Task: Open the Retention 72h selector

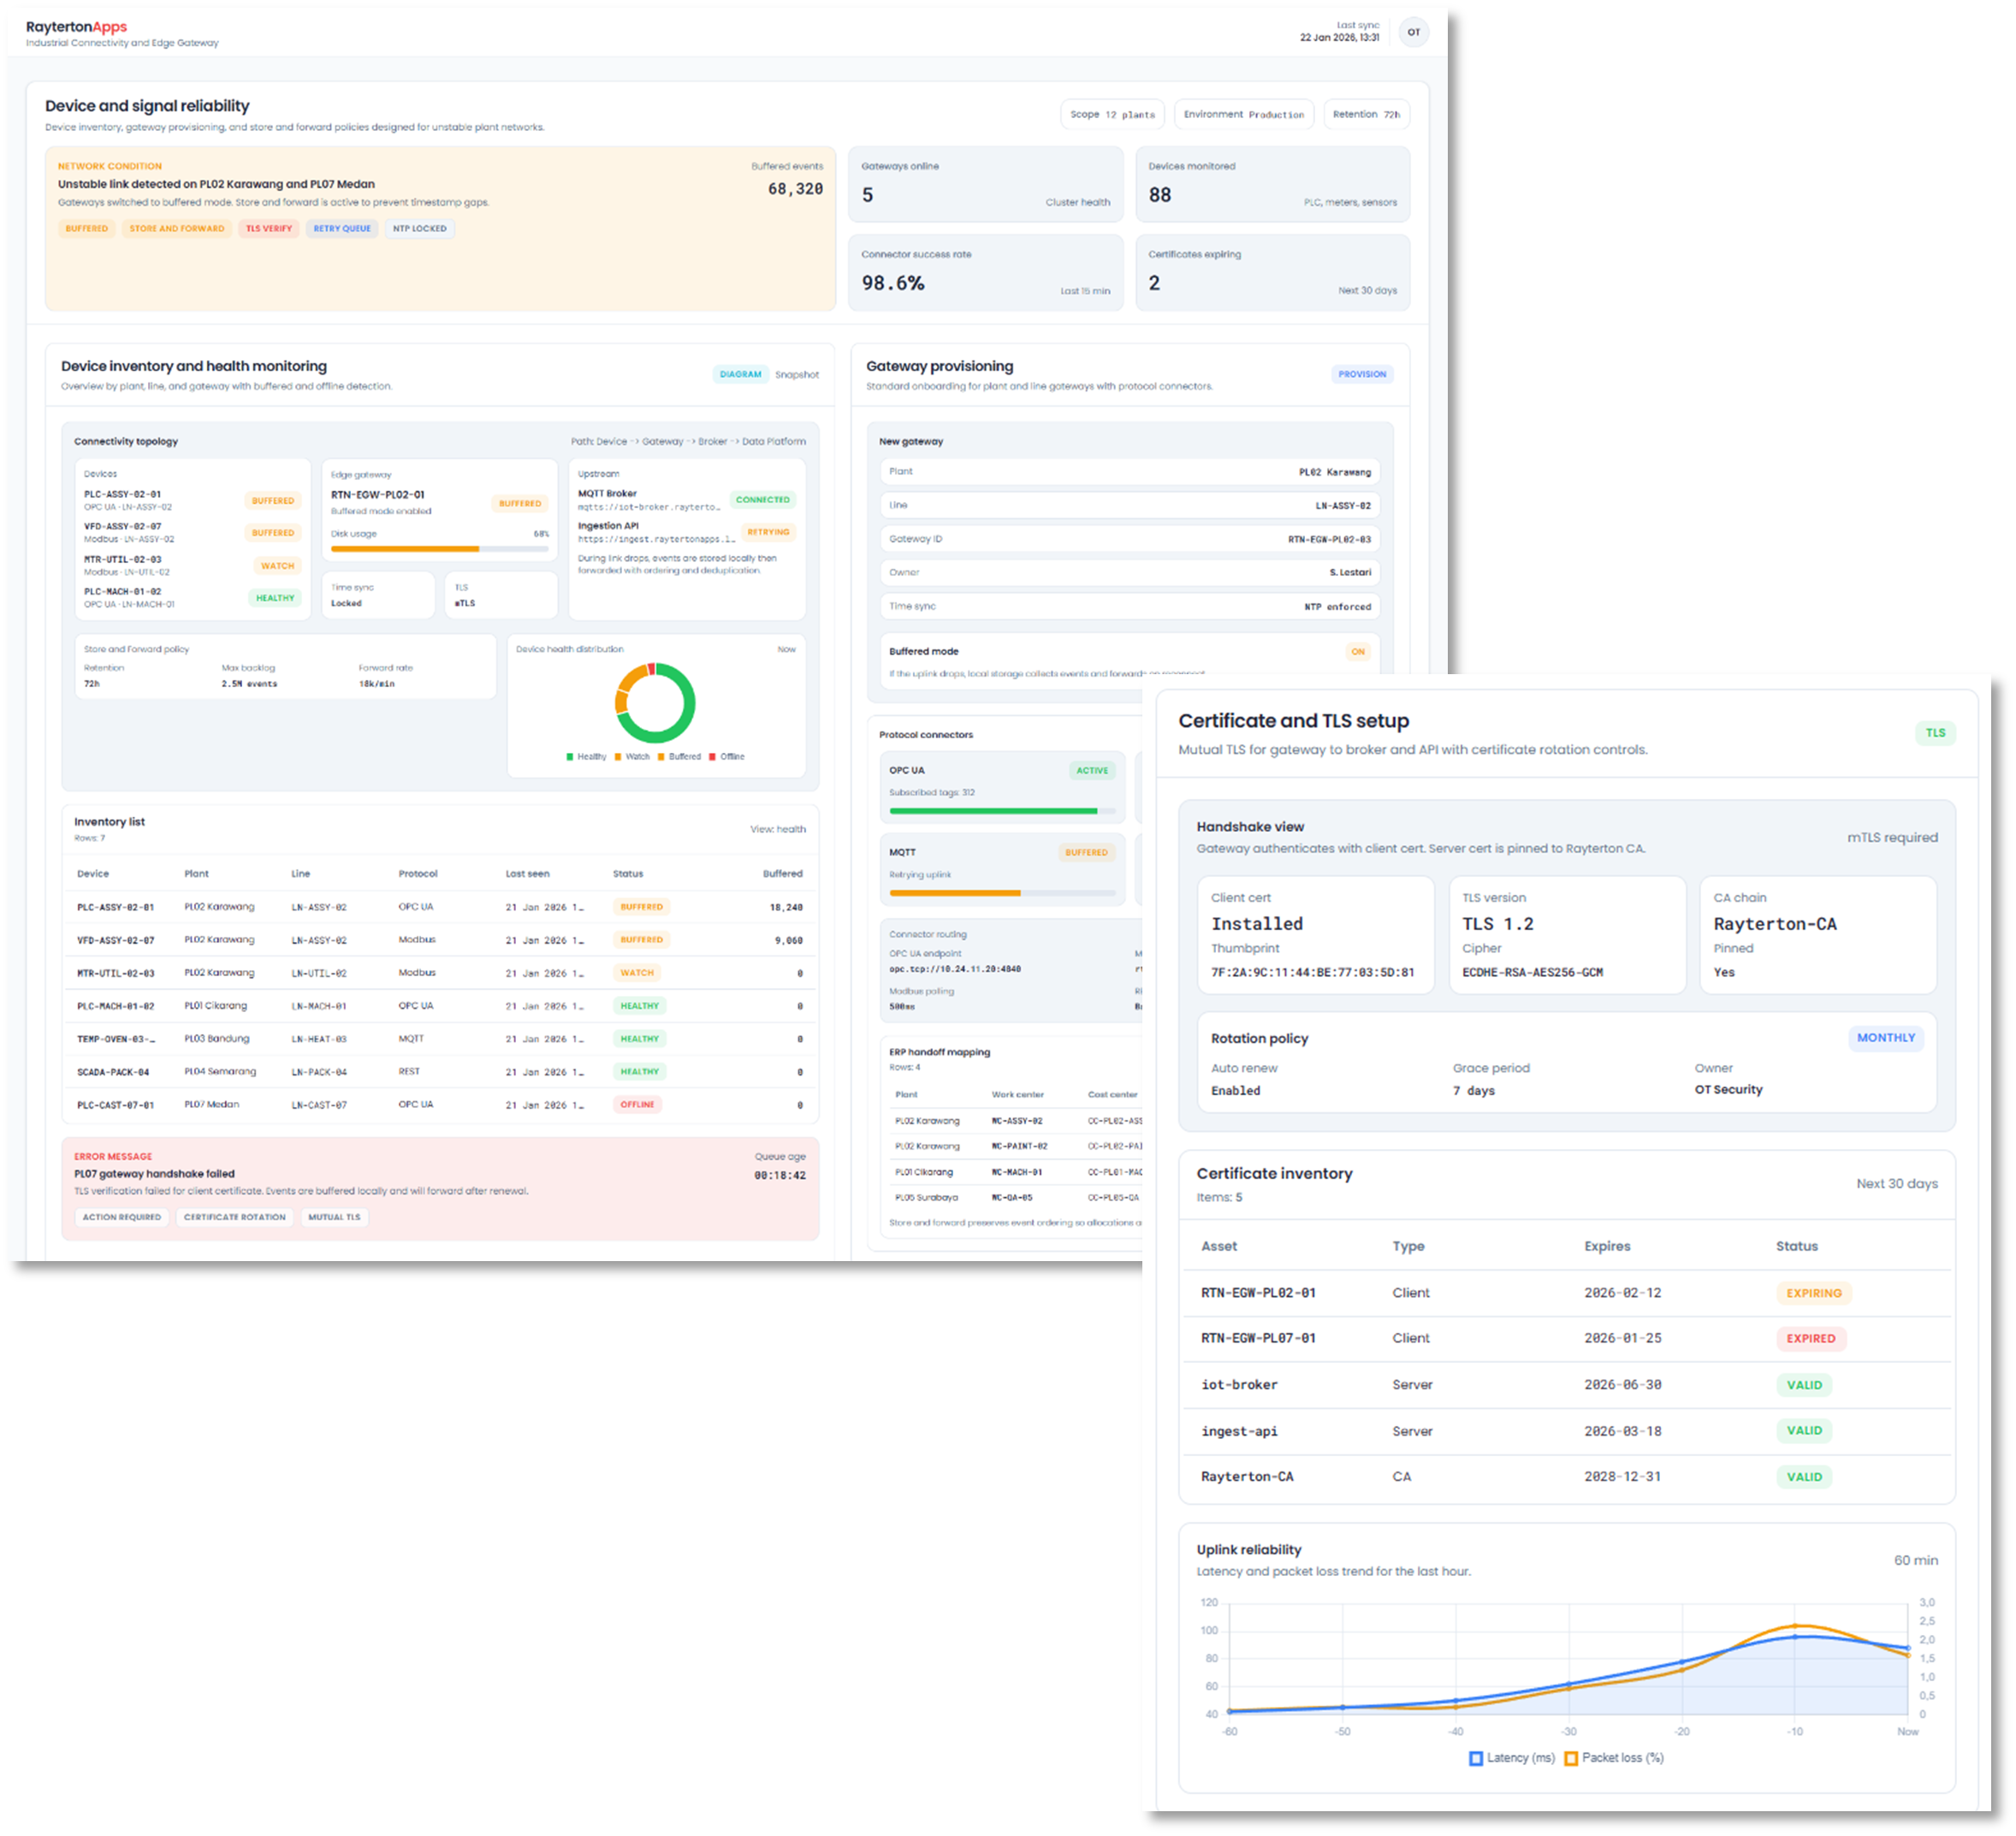Action: [1366, 115]
